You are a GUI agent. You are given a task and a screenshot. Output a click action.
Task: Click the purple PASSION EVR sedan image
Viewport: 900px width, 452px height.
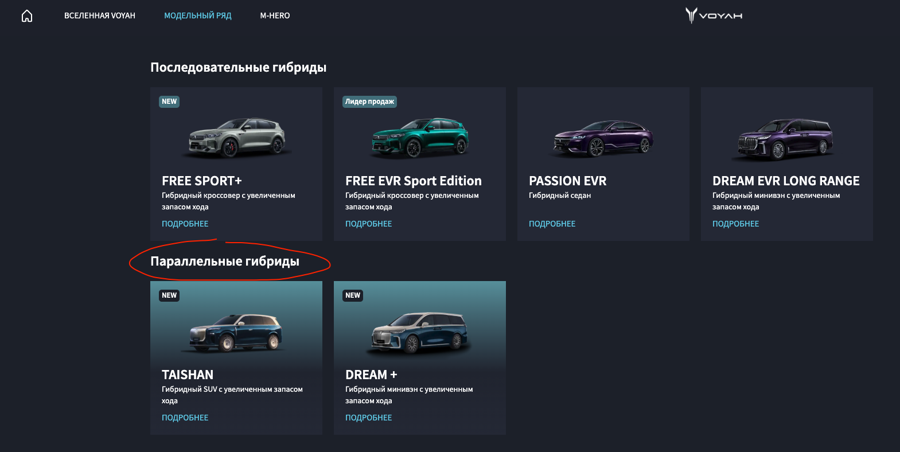coord(603,138)
